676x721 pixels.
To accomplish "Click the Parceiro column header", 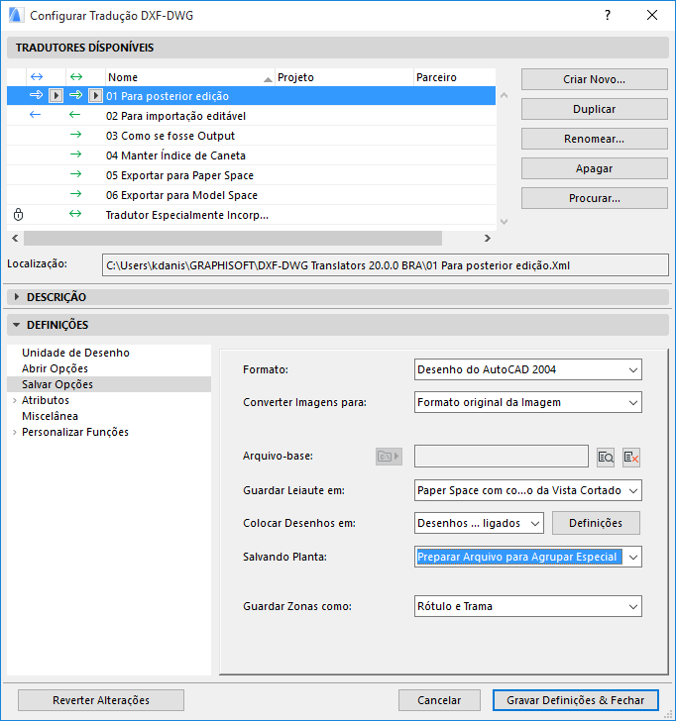I will click(x=455, y=77).
